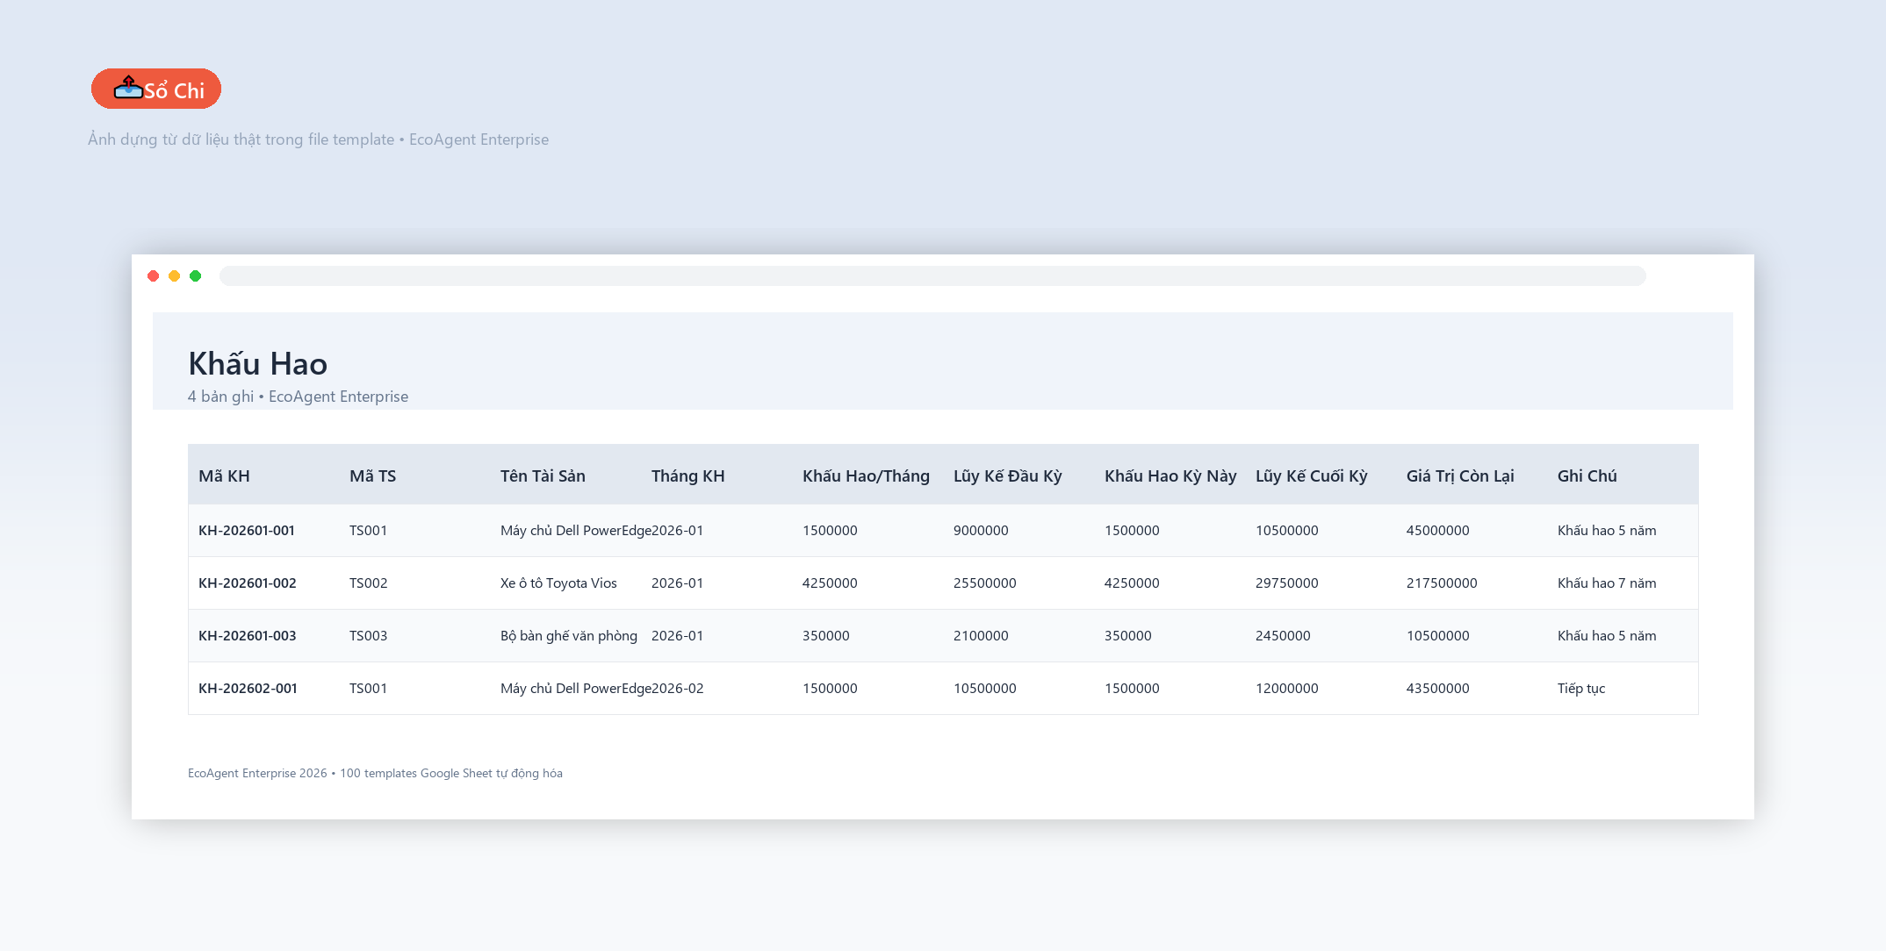
Task: Click the 29750000 cell
Action: tap(1287, 583)
